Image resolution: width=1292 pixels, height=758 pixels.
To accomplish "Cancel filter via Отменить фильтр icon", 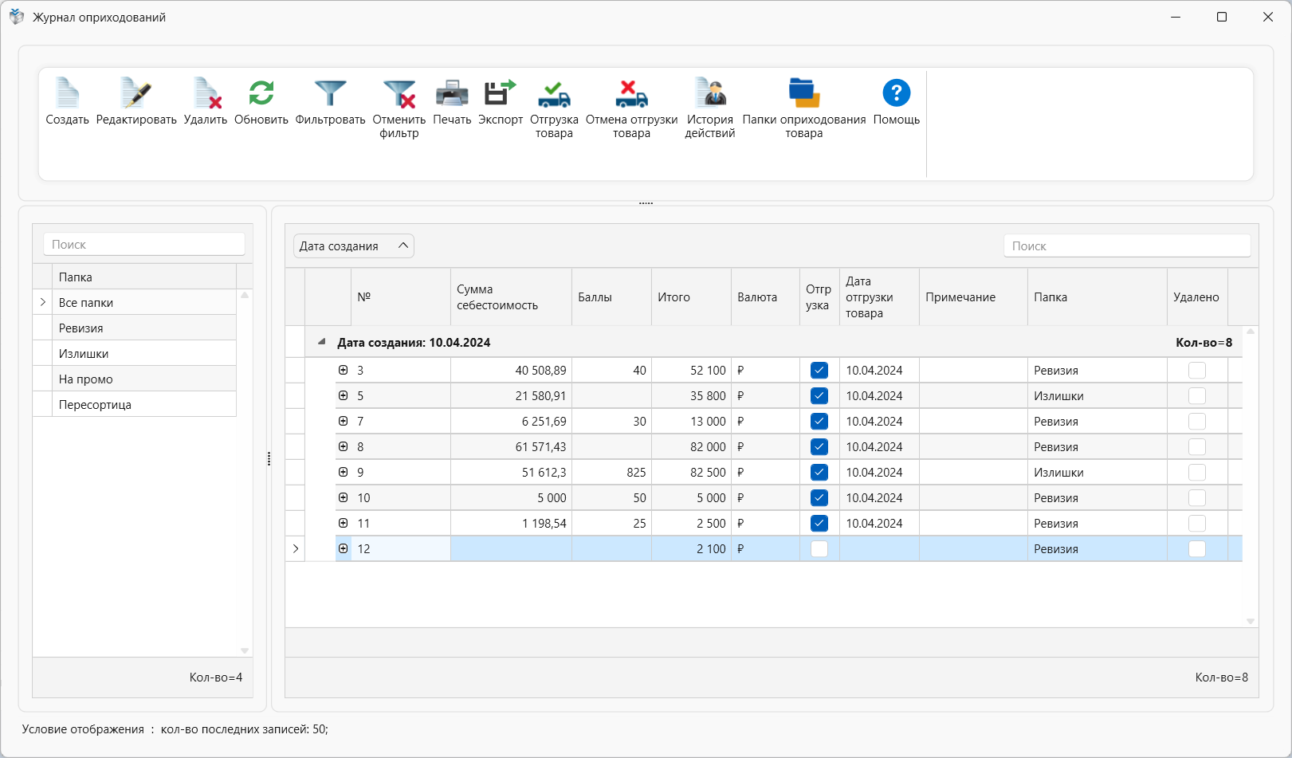I will 399,93.
